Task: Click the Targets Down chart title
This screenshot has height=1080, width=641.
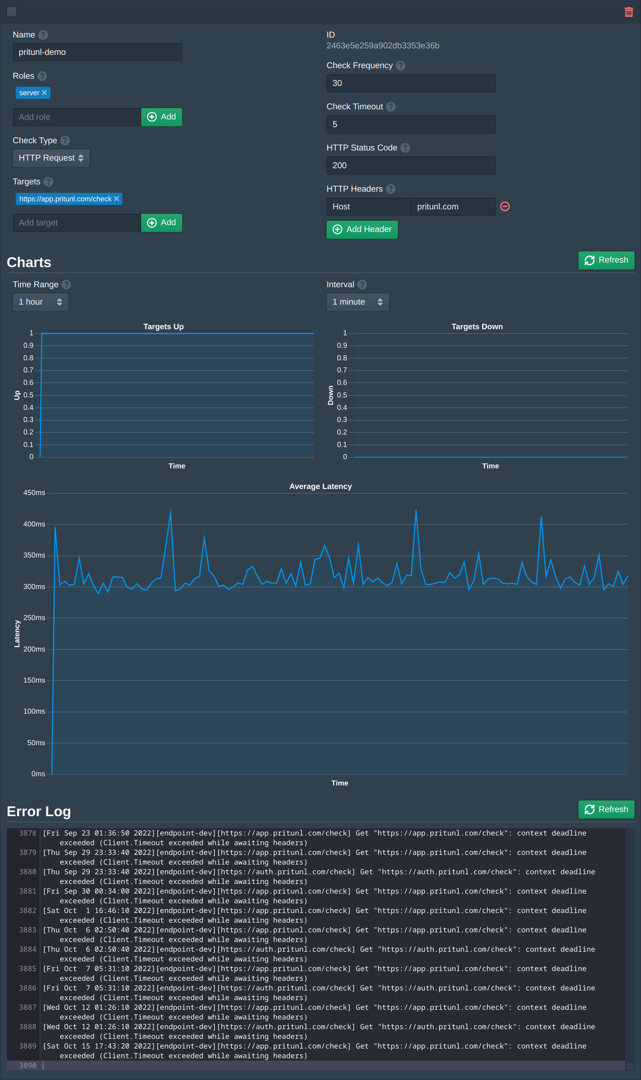Action: click(477, 327)
